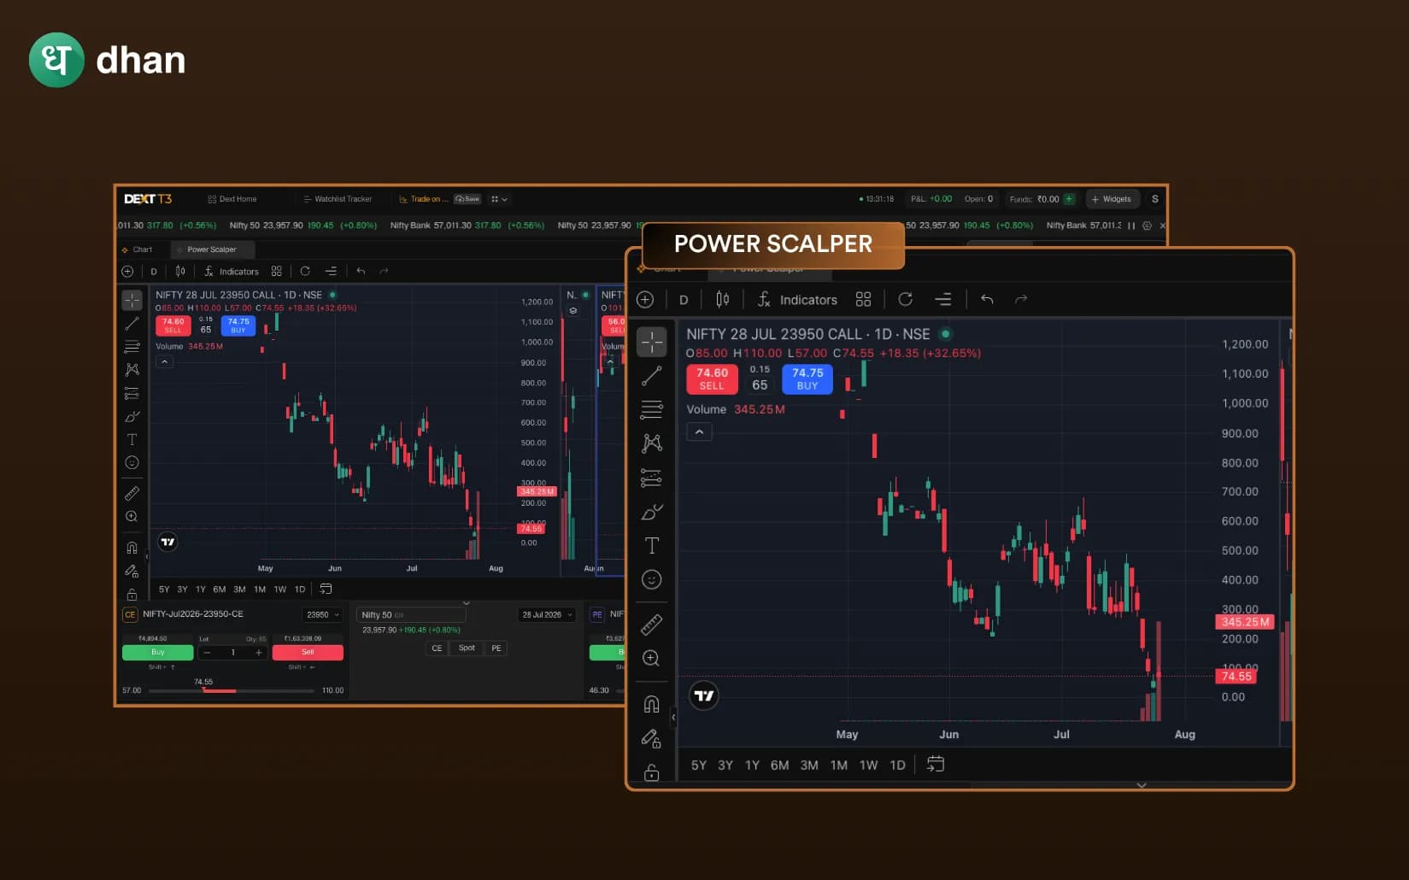Screen dimensions: 1409x880
Task: Click the red Sell button in DEXT order panel
Action: 308,653
